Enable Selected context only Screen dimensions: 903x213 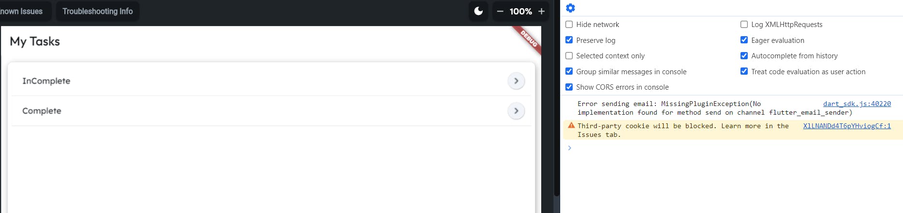tap(569, 56)
